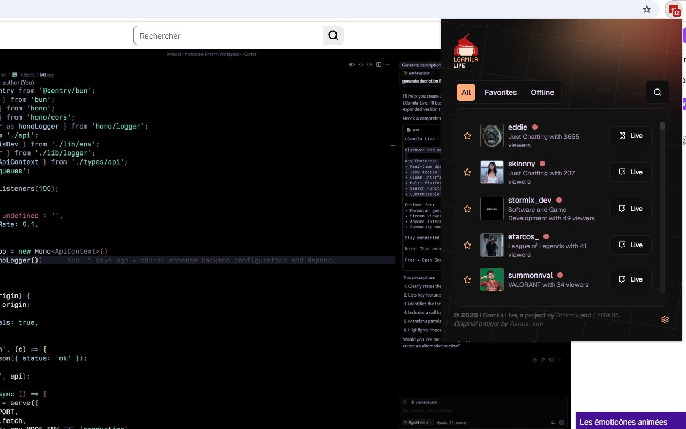Open the EKB9816 footer link
The image size is (686, 429).
pos(606,315)
